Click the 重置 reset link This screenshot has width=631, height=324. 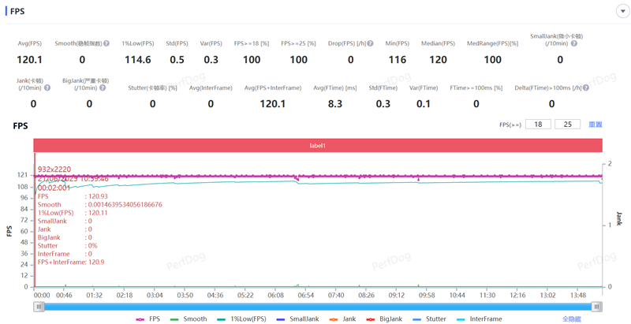coord(596,125)
